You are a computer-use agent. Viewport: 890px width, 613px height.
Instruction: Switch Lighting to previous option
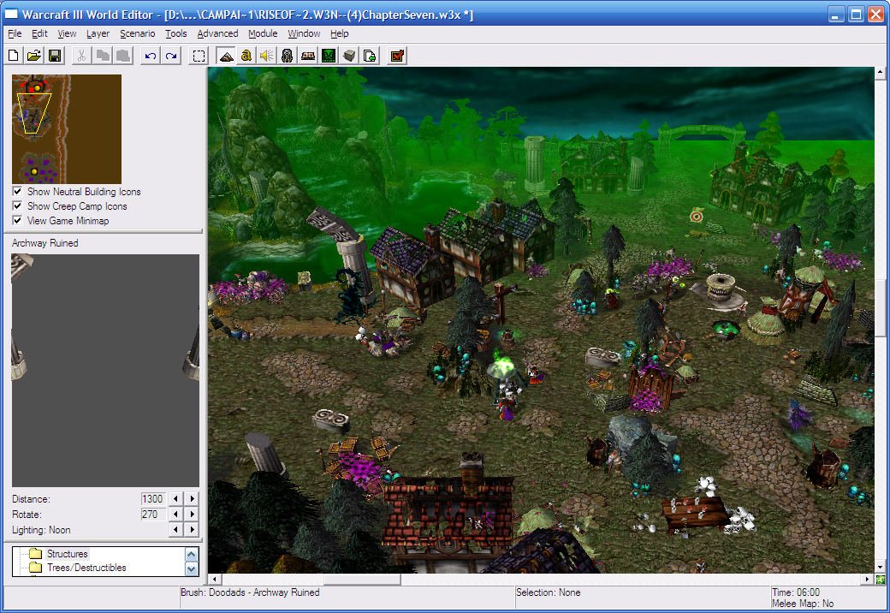(x=176, y=530)
